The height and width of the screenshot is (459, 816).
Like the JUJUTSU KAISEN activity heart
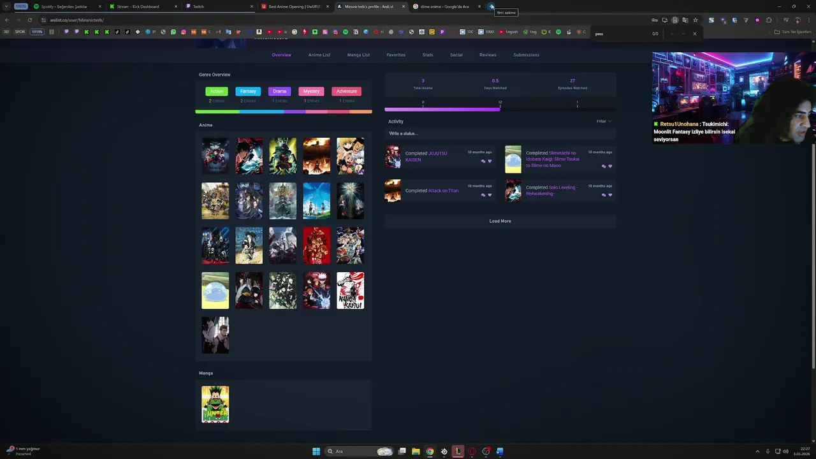(x=490, y=161)
